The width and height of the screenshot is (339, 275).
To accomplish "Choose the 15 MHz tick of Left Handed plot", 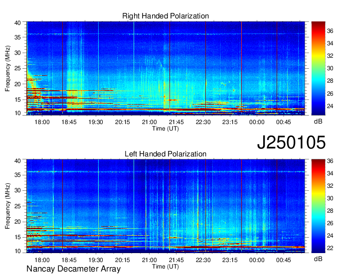I will (x=17, y=238).
